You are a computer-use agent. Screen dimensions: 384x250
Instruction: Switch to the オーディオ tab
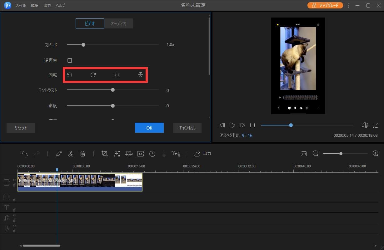(118, 23)
